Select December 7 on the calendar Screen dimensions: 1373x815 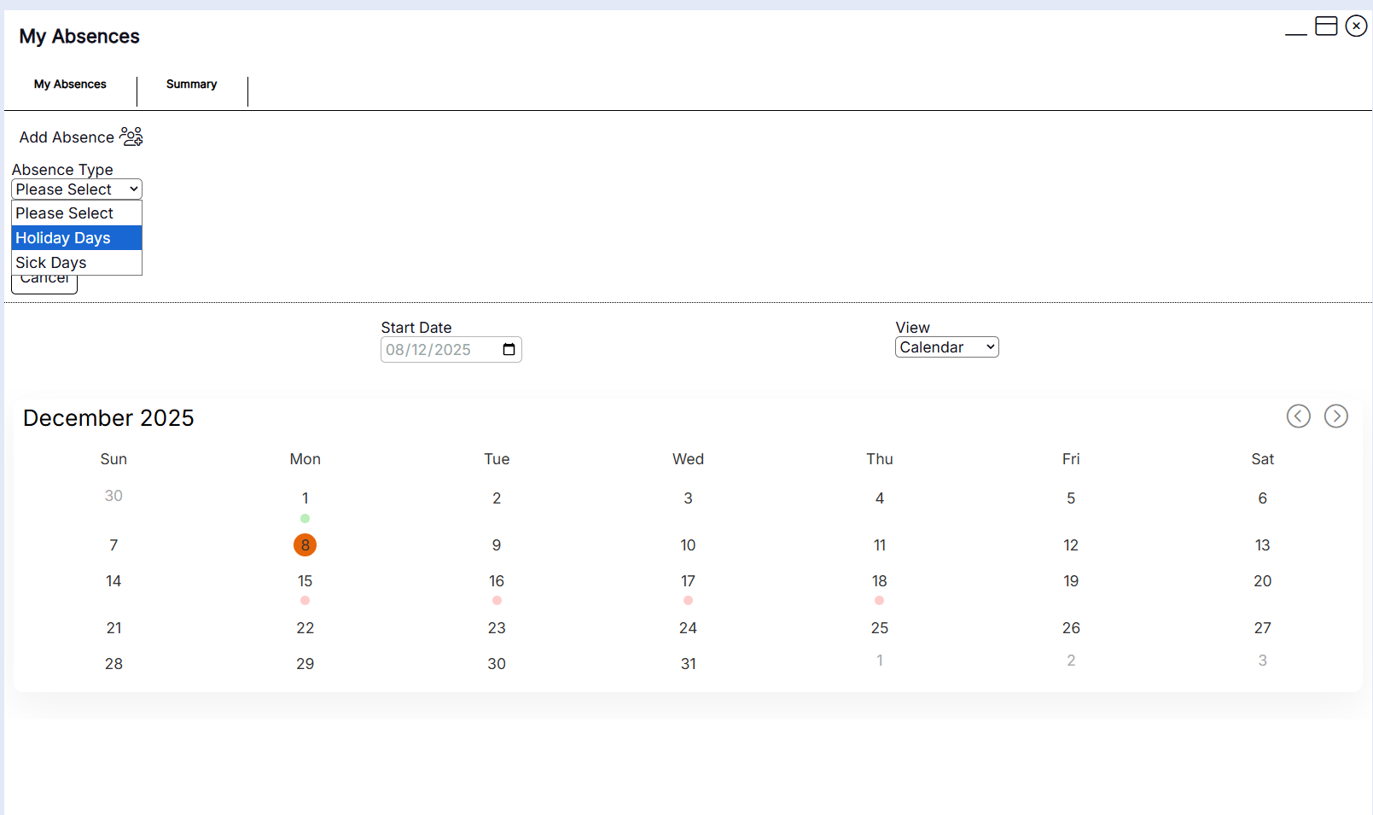pyautogui.click(x=113, y=545)
